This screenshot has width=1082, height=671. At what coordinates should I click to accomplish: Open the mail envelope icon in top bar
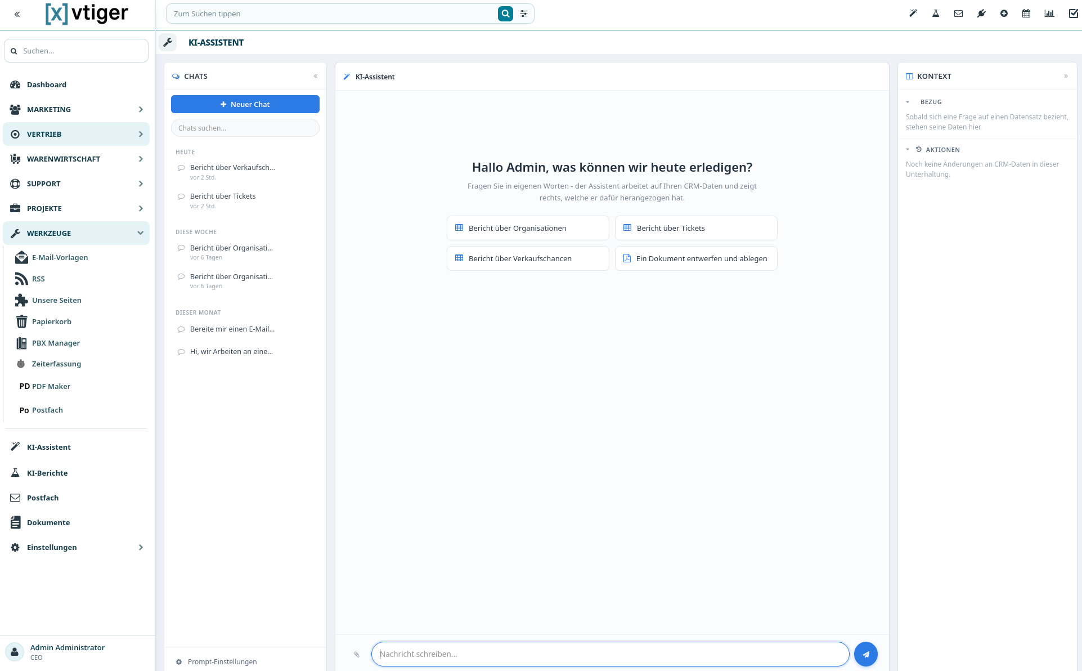pos(959,14)
